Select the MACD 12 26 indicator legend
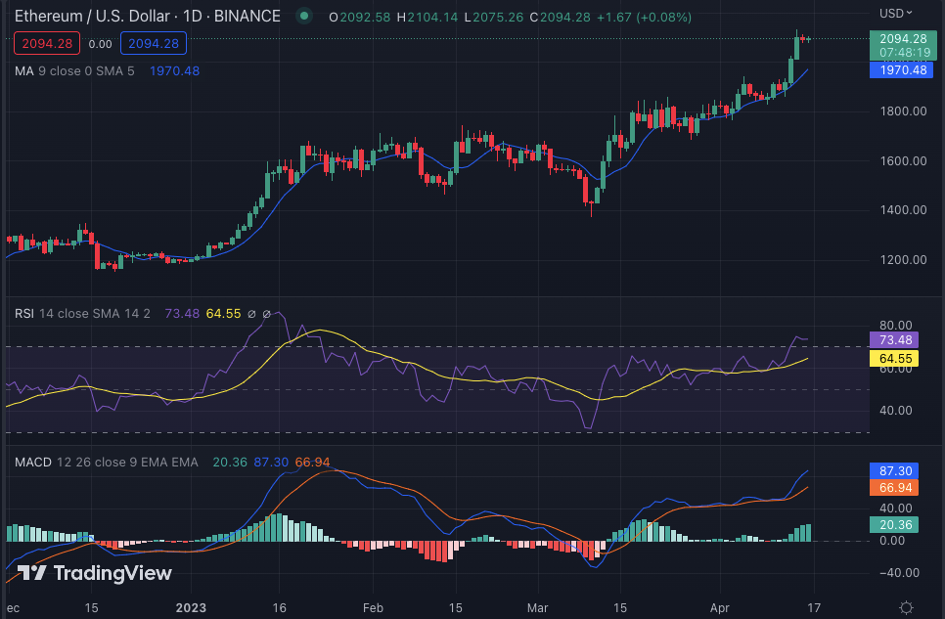The width and height of the screenshot is (945, 619). [106, 463]
